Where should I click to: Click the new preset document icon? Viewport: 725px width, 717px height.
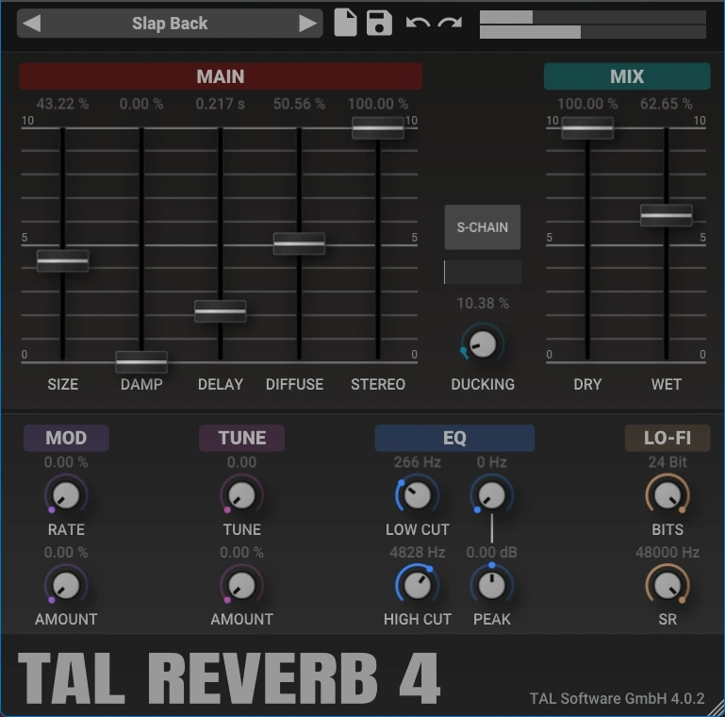click(345, 23)
